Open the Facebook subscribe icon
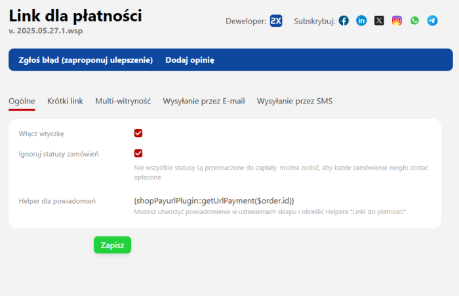 (344, 21)
